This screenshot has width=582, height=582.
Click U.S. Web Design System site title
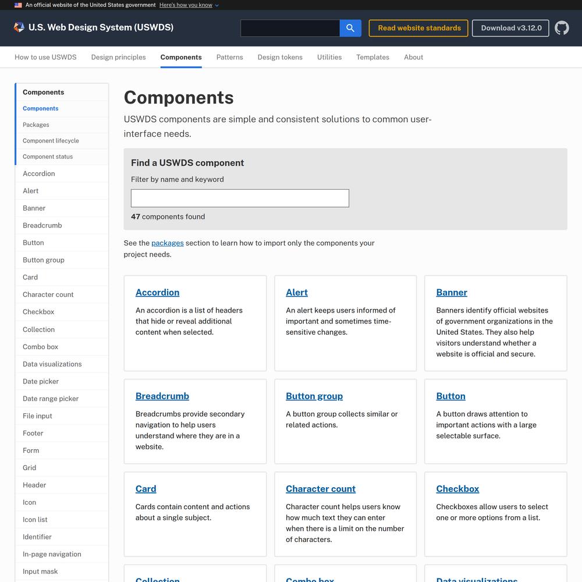coord(101,27)
